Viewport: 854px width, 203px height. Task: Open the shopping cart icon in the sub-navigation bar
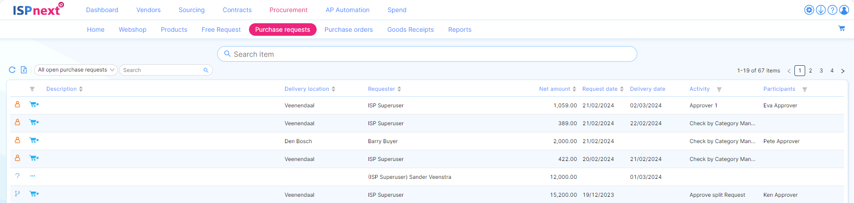(x=841, y=29)
